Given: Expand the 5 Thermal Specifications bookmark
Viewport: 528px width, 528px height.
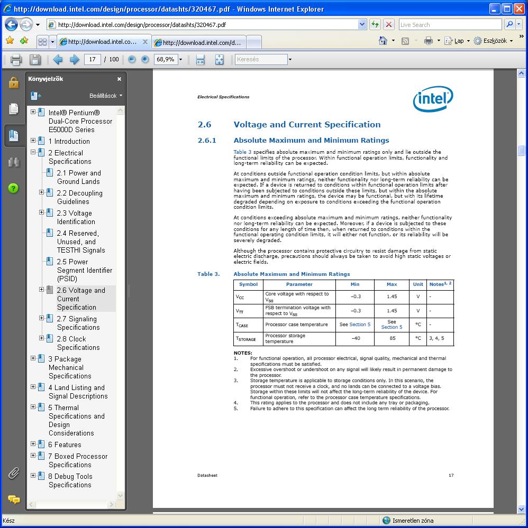Looking at the screenshot, I should (33, 407).
